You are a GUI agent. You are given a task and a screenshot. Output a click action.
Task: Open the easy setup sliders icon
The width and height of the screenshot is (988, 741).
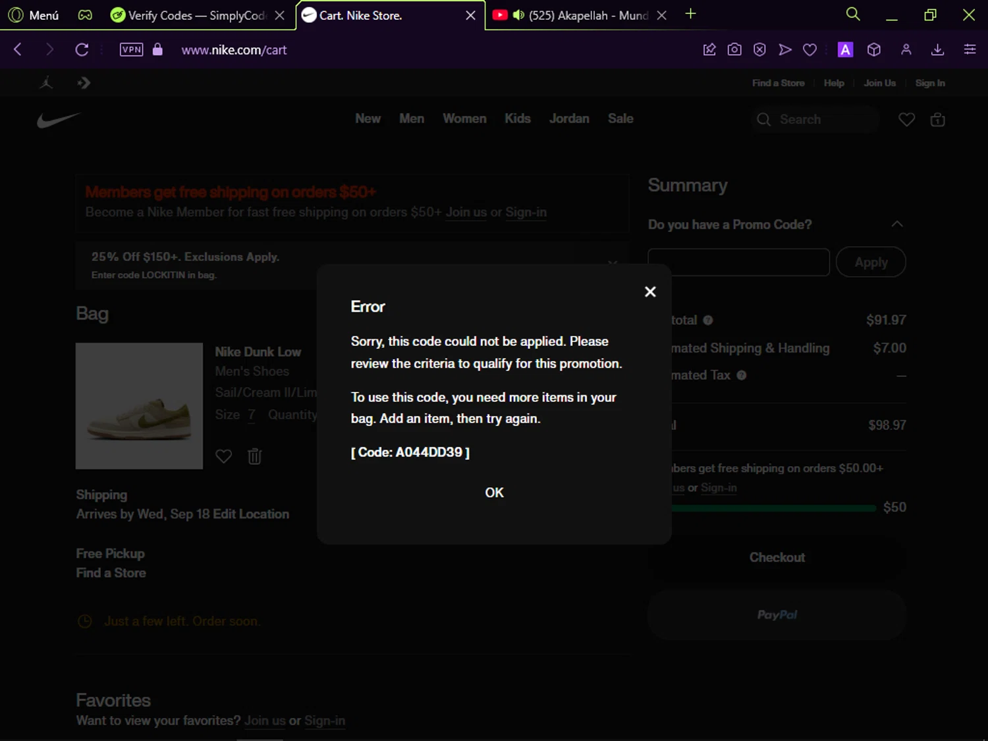tap(970, 49)
